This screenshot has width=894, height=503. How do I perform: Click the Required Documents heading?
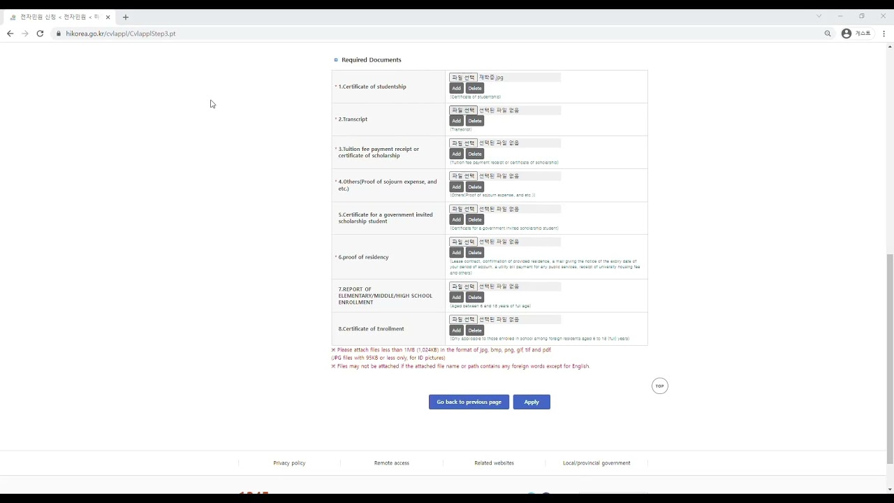(371, 60)
